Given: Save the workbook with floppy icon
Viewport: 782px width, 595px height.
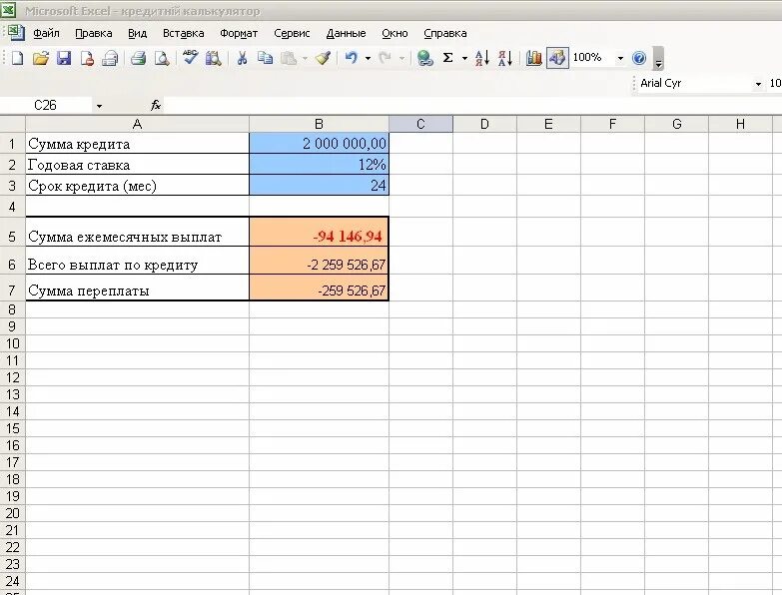Looking at the screenshot, I should [64, 58].
